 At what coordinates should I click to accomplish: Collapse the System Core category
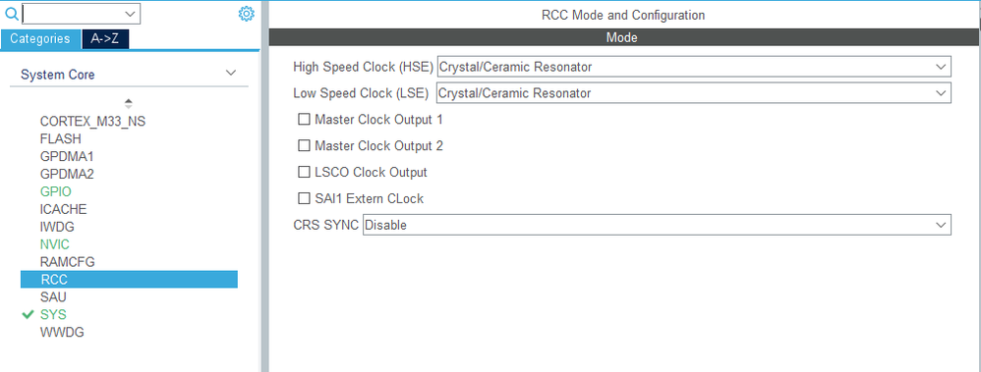click(x=231, y=74)
